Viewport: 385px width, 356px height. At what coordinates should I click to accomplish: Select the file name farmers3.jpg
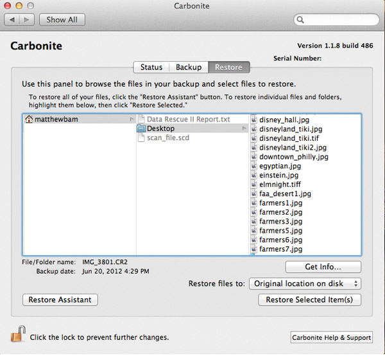coord(280,221)
